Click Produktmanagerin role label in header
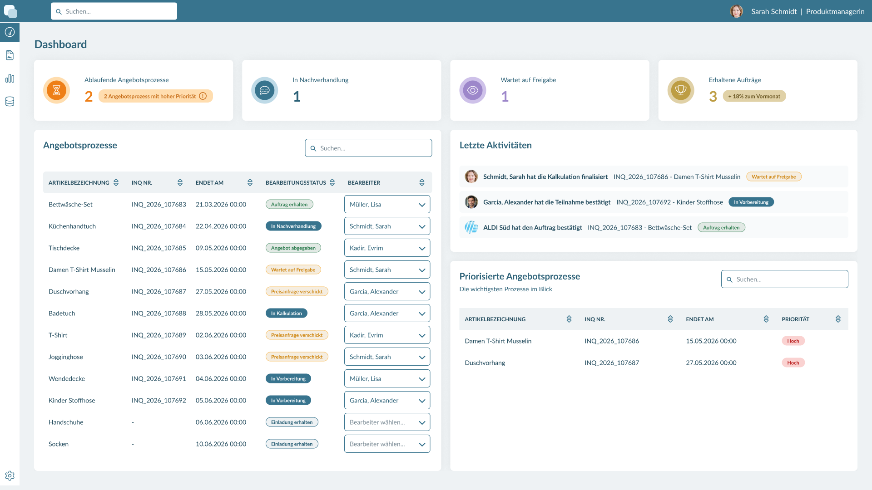This screenshot has width=872, height=490. tap(835, 11)
